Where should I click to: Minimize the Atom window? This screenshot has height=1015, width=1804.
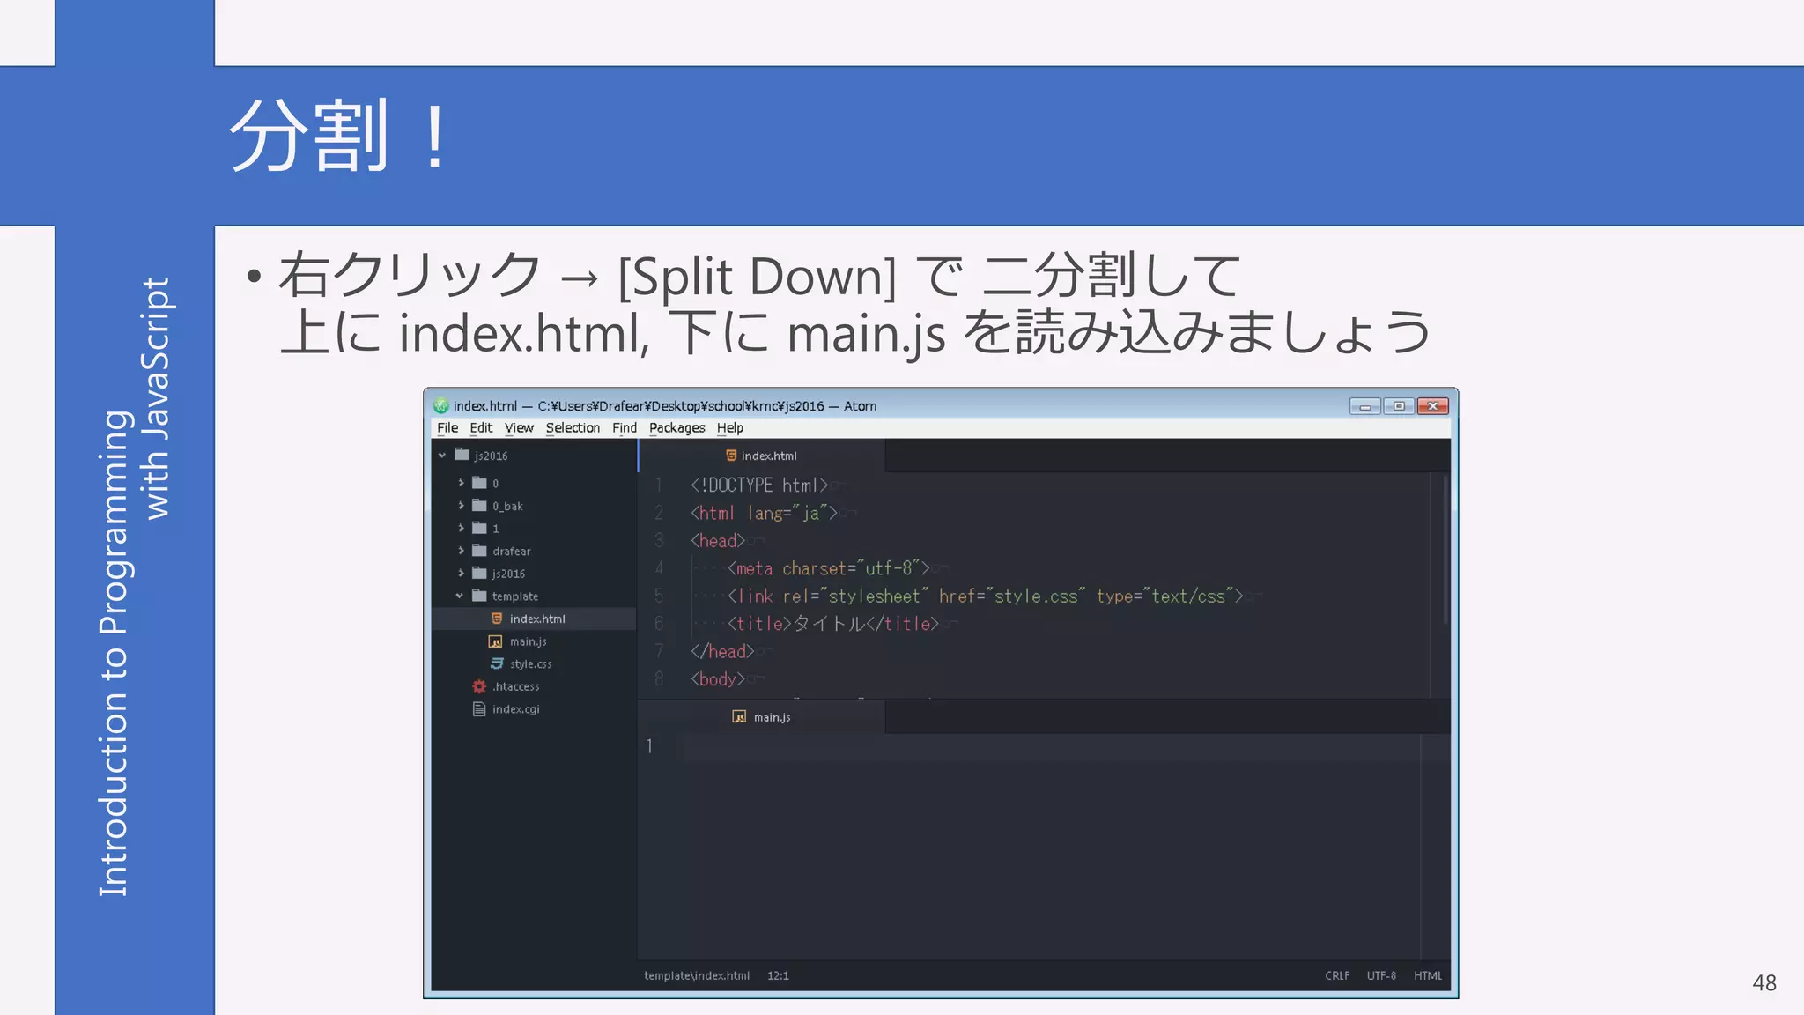click(x=1365, y=406)
